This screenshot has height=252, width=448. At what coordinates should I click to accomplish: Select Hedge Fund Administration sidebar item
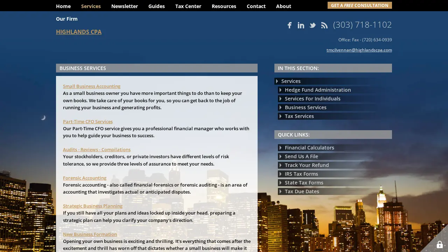coord(335,90)
